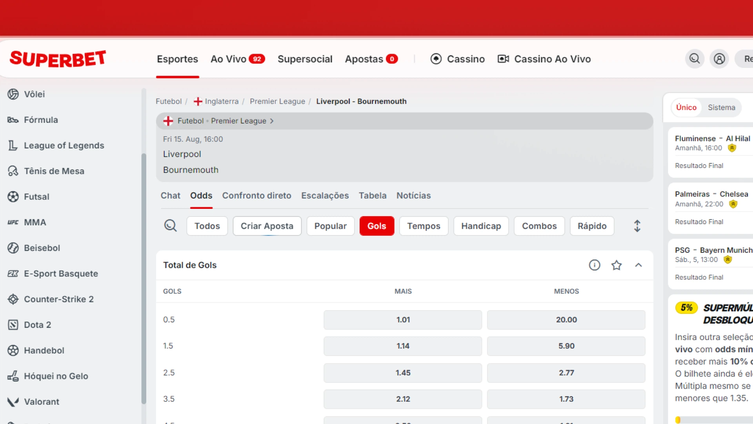Expand all markets with the sort arrows

point(637,226)
